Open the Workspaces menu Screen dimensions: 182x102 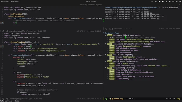point(5,2)
